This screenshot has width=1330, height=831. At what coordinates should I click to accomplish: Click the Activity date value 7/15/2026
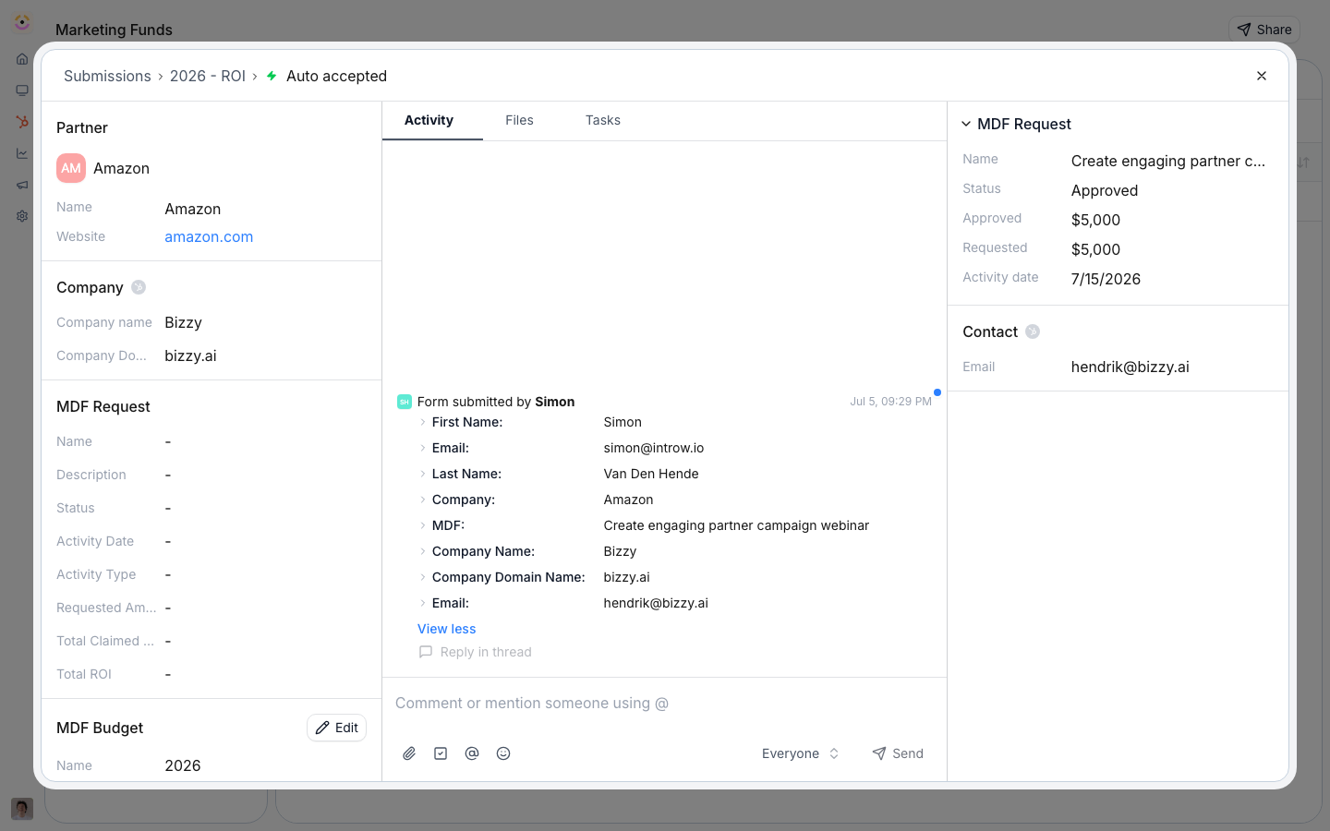[1106, 279]
